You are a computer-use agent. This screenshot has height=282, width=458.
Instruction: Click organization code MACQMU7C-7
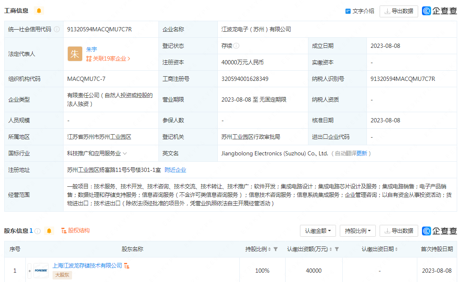pos(86,79)
